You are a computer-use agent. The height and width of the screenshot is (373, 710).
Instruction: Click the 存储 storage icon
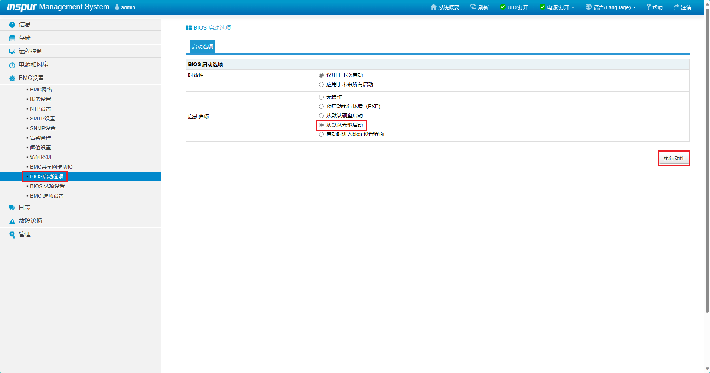pyautogui.click(x=12, y=38)
